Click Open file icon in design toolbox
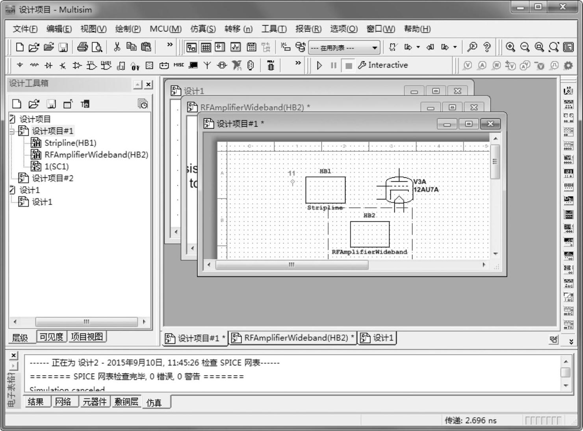Screen dimensions: 583x431 coord(34,104)
